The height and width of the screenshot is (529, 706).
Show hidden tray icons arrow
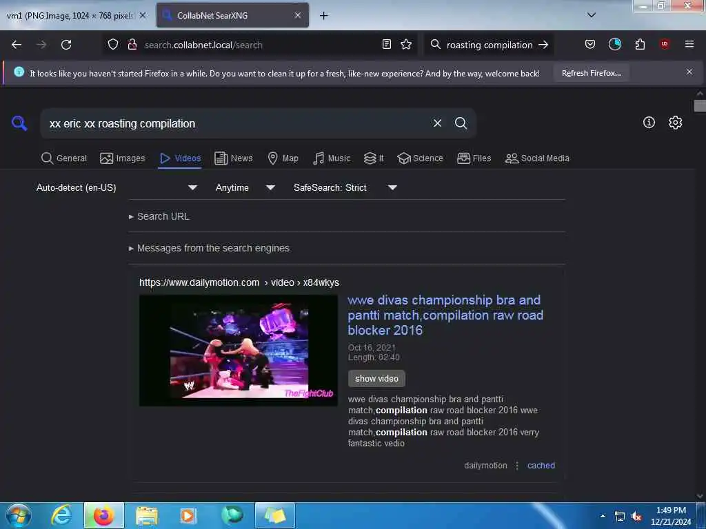coord(603,516)
